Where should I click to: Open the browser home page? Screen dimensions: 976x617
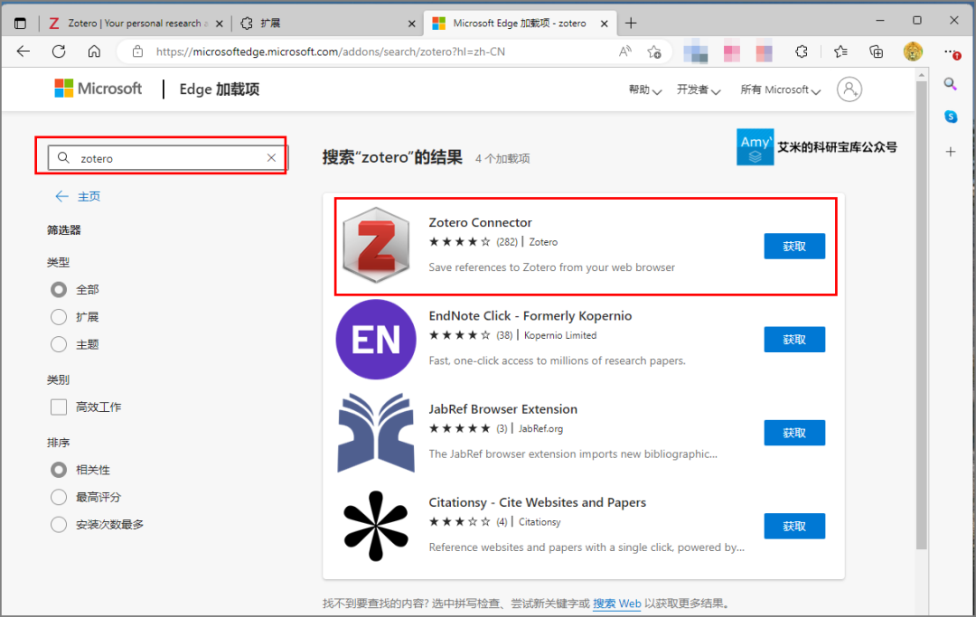click(x=94, y=51)
